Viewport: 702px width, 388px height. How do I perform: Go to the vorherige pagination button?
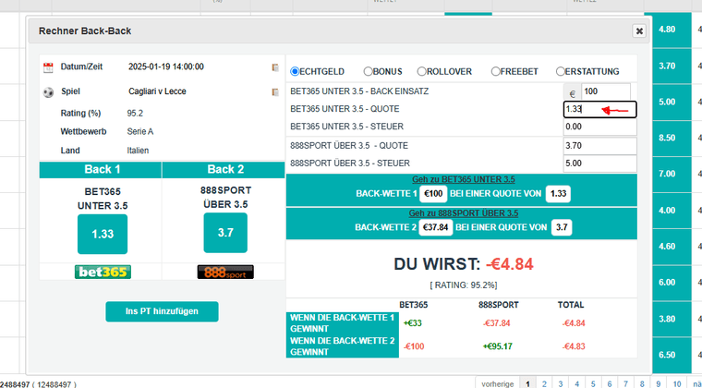[497, 383]
